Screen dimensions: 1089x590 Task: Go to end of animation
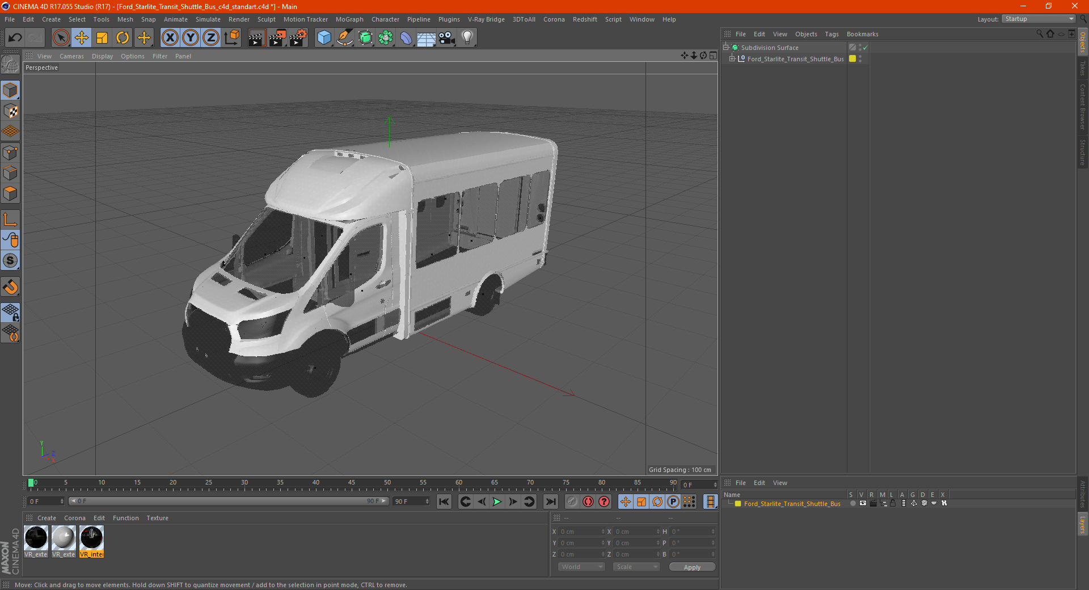click(x=550, y=501)
